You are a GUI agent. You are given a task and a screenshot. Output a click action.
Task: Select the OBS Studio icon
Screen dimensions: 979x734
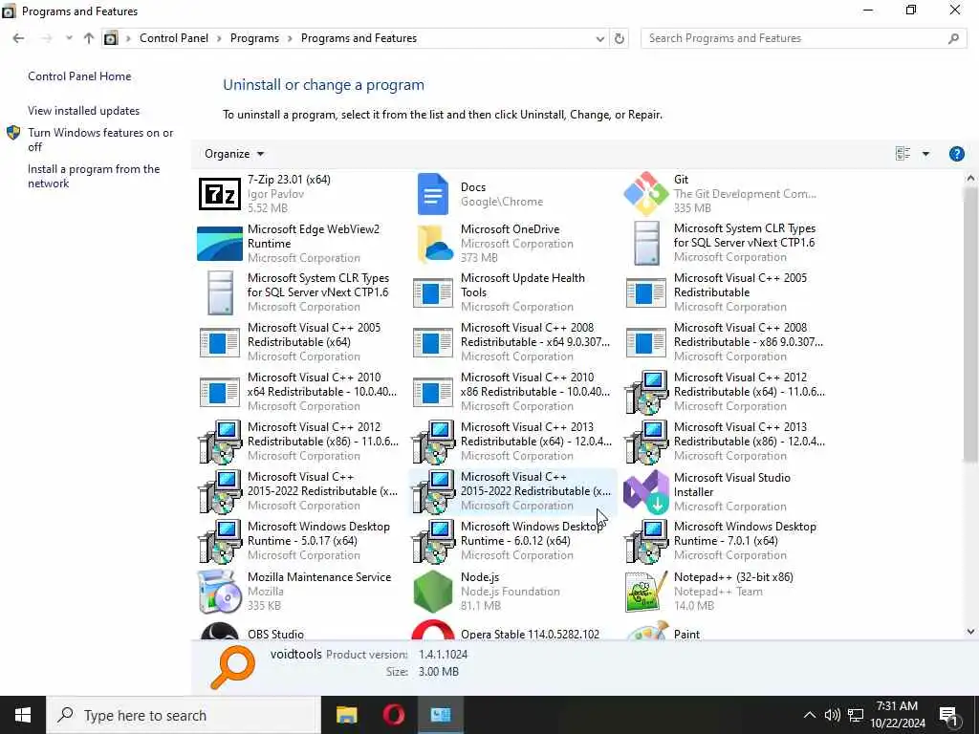219,631
